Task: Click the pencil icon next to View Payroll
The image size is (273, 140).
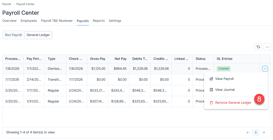Action: 211,79
